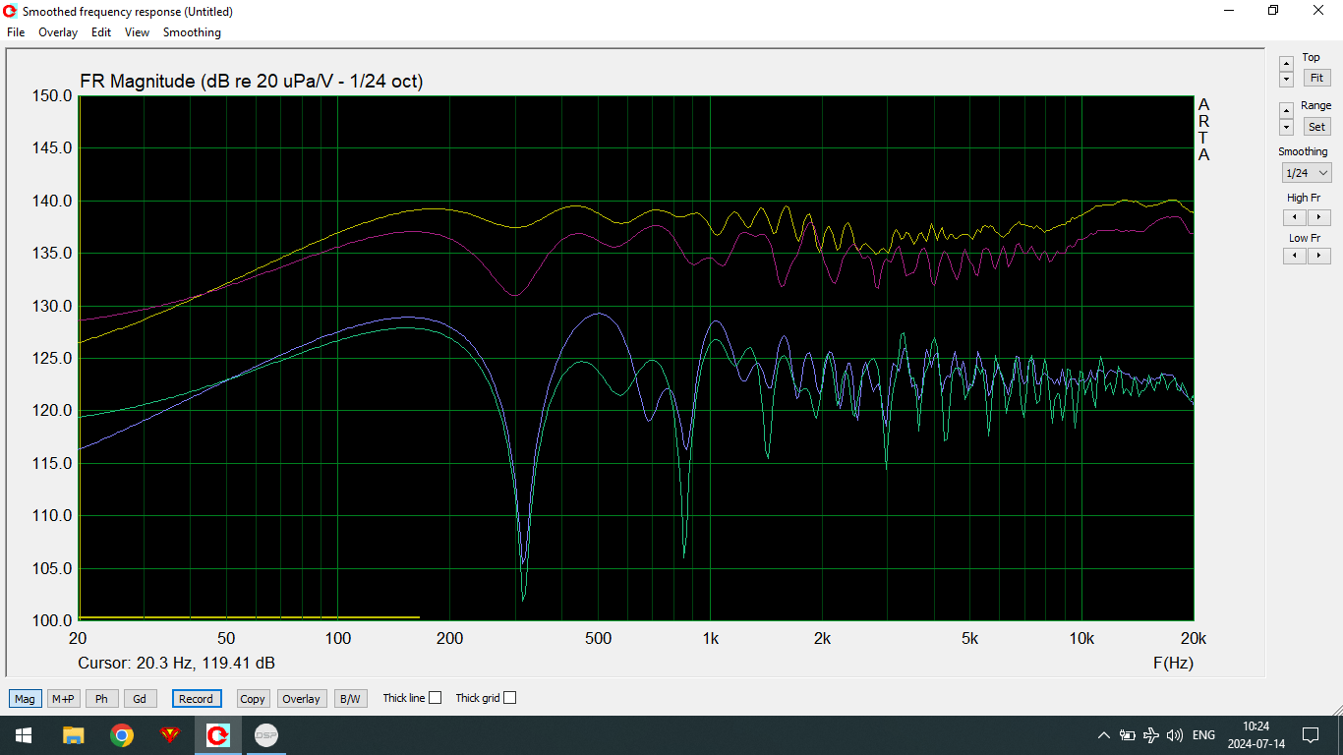Switch to Ph phase view
This screenshot has height=755, width=1343.
point(101,699)
